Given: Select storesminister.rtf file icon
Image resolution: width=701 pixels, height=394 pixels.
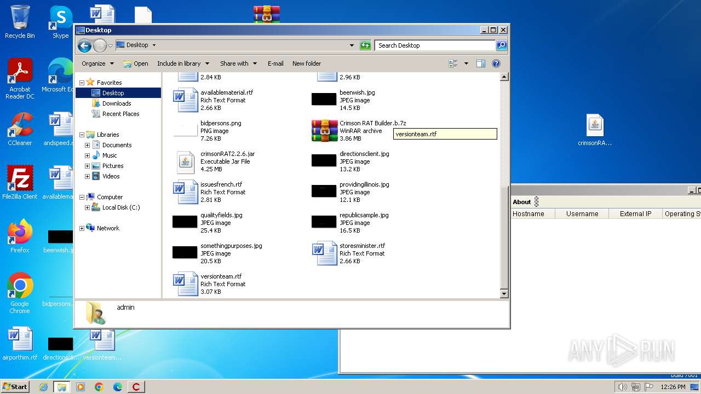Looking at the screenshot, I should click(x=324, y=253).
